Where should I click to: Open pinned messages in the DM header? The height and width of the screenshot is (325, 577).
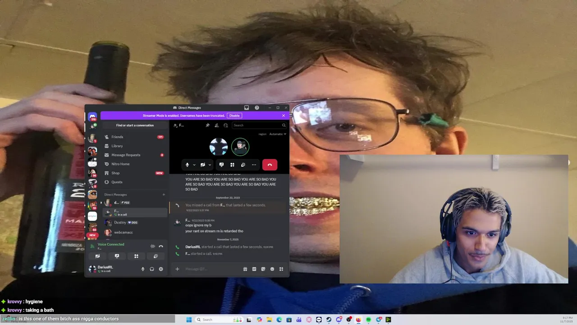pos(207,125)
